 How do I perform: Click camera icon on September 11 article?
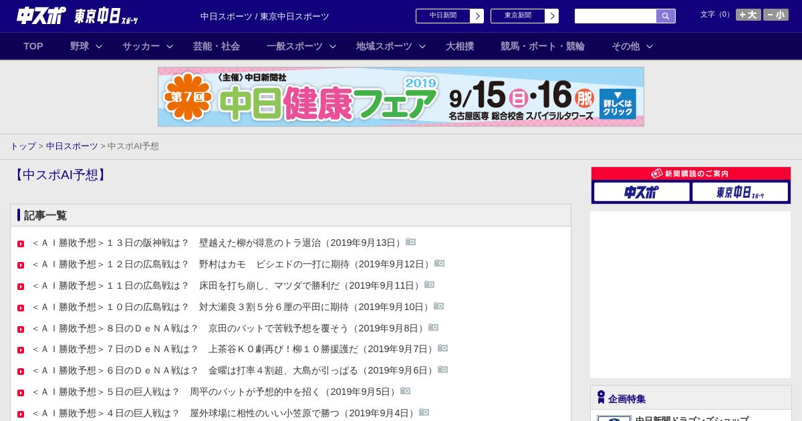tap(430, 285)
